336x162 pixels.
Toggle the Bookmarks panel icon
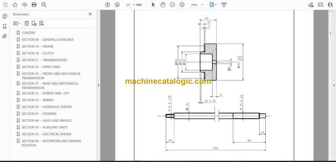tap(4, 26)
